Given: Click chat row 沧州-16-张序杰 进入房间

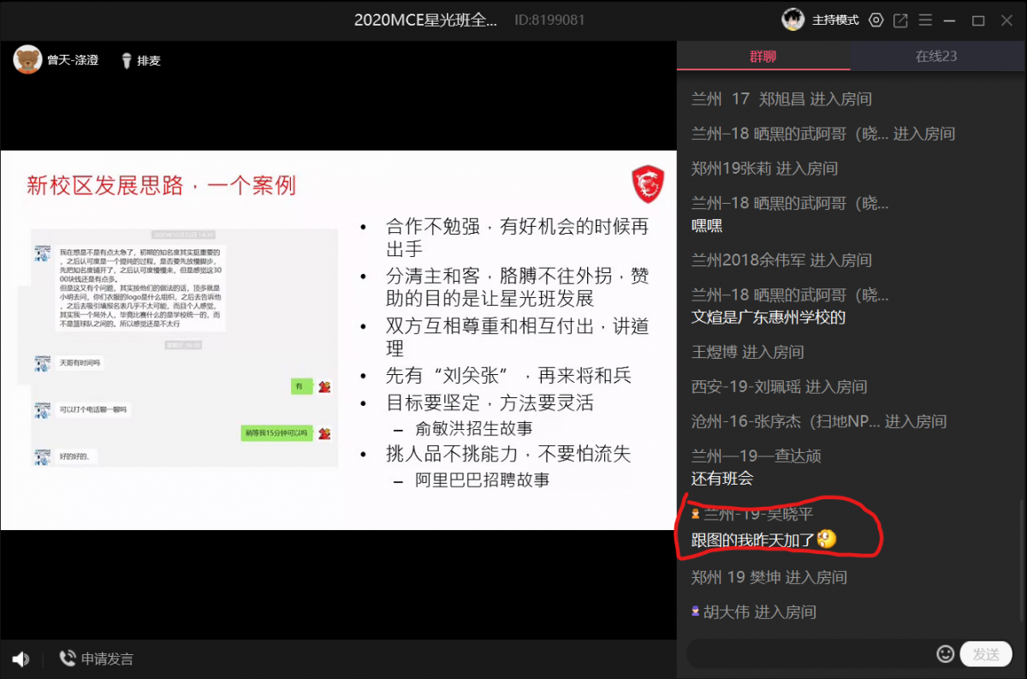Looking at the screenshot, I should coord(819,421).
